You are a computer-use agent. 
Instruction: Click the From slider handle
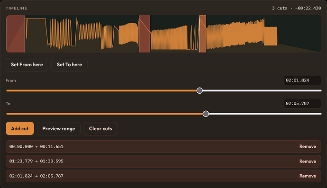pyautogui.click(x=200, y=90)
